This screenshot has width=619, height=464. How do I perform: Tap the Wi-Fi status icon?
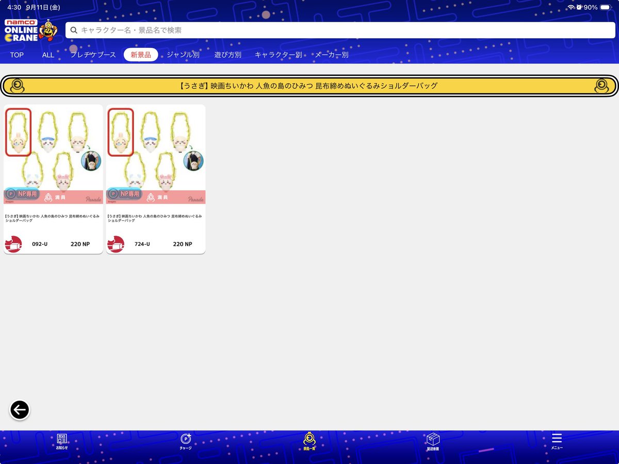(571, 7)
